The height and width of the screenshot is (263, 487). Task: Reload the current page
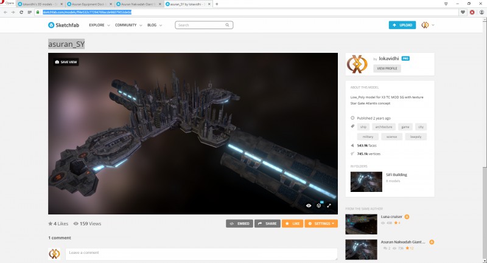[x=21, y=12]
